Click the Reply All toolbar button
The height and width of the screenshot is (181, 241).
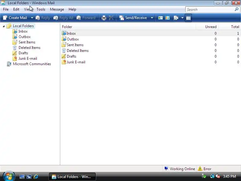coord(63,18)
